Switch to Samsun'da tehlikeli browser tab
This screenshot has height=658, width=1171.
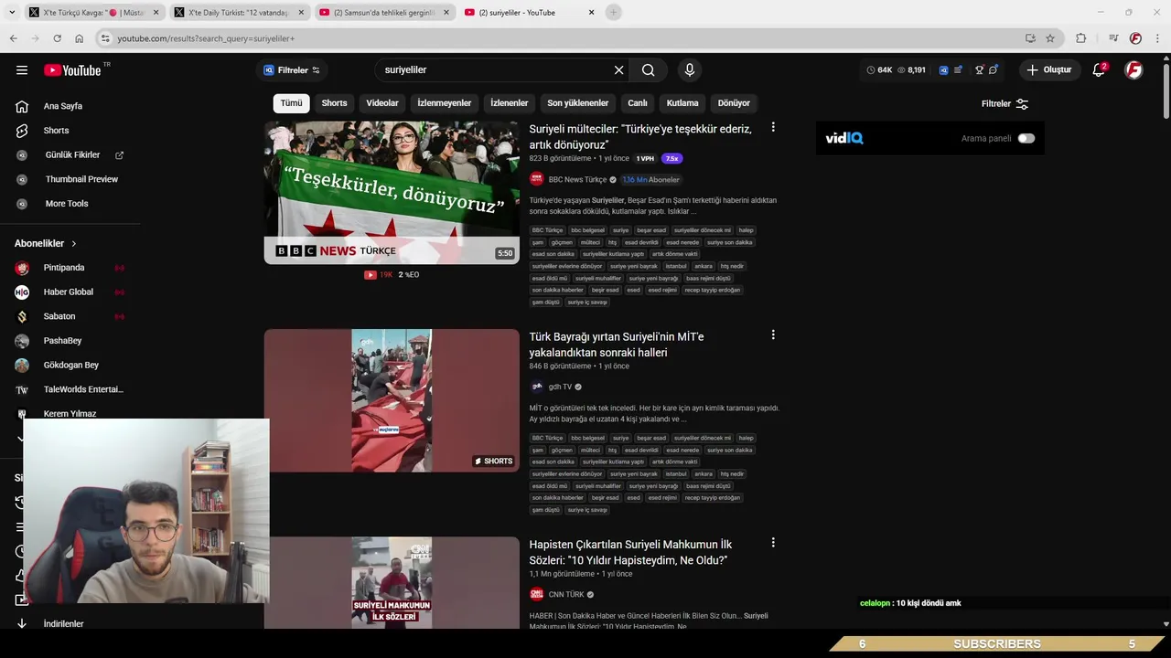point(384,13)
